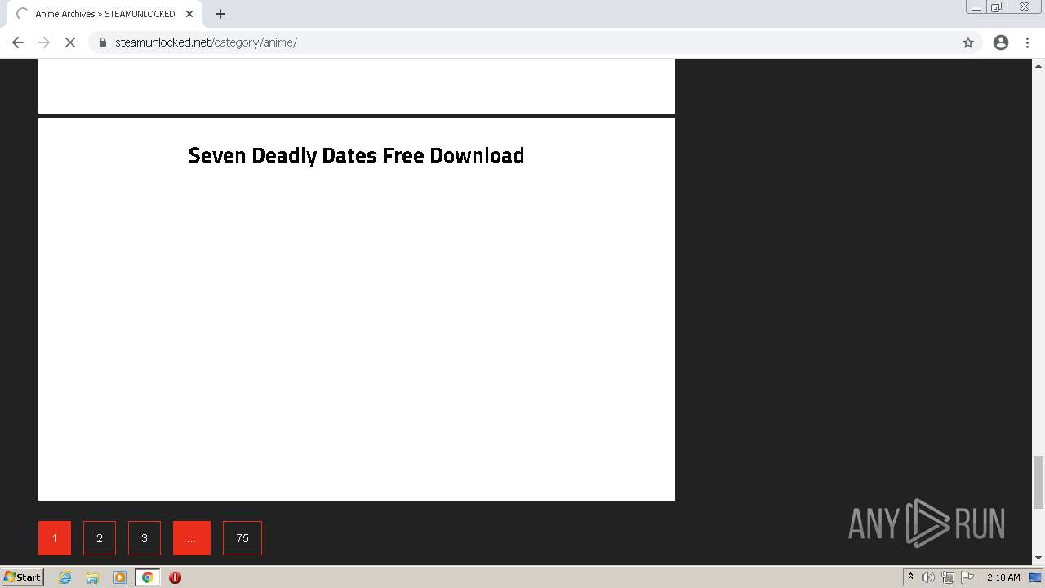
Task: Open Seven Deadly Dates Free Download post
Action: pos(356,155)
